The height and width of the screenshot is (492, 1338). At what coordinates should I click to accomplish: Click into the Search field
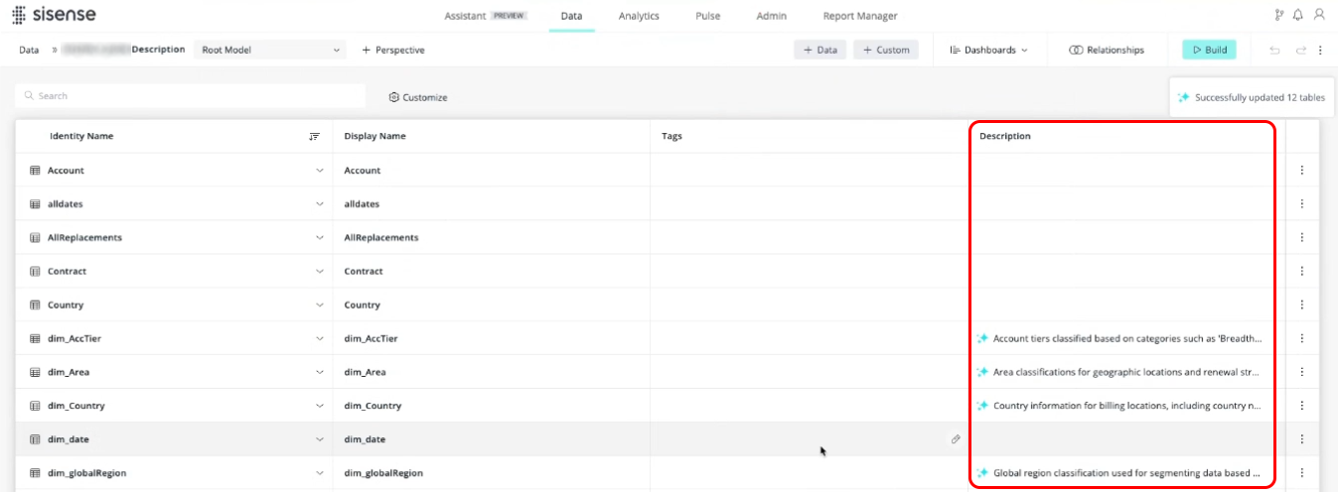191,96
